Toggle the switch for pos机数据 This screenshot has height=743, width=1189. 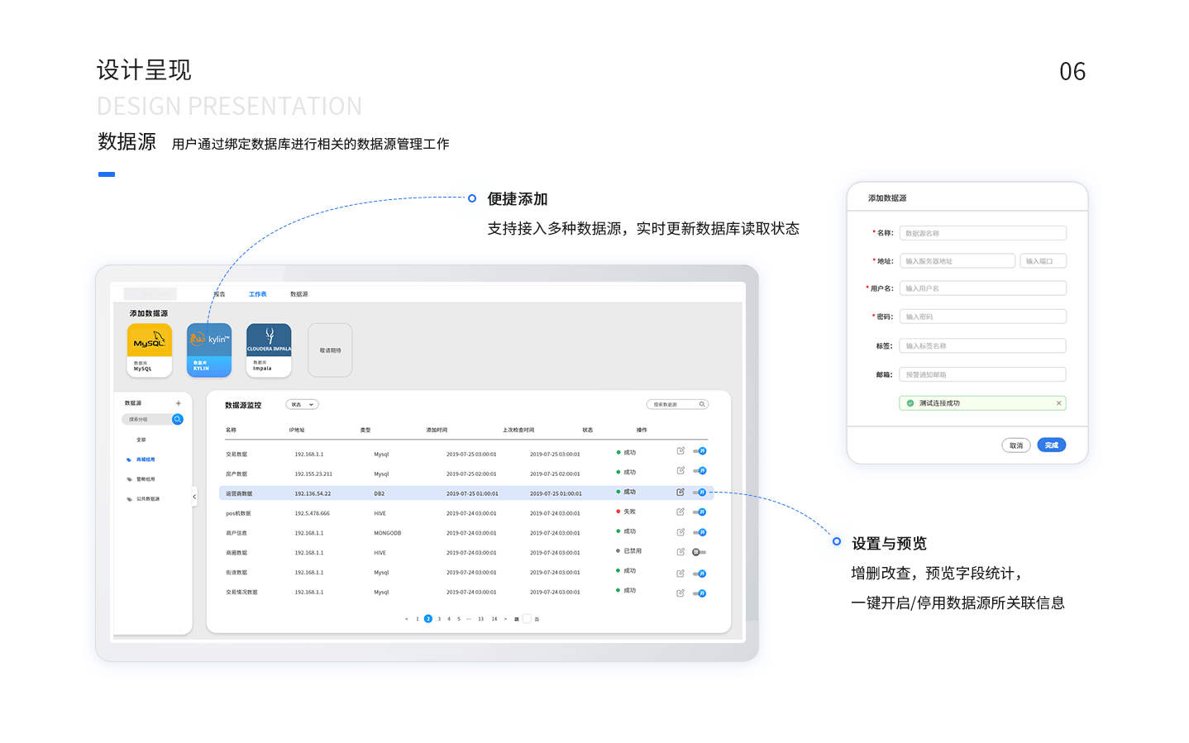click(x=700, y=512)
